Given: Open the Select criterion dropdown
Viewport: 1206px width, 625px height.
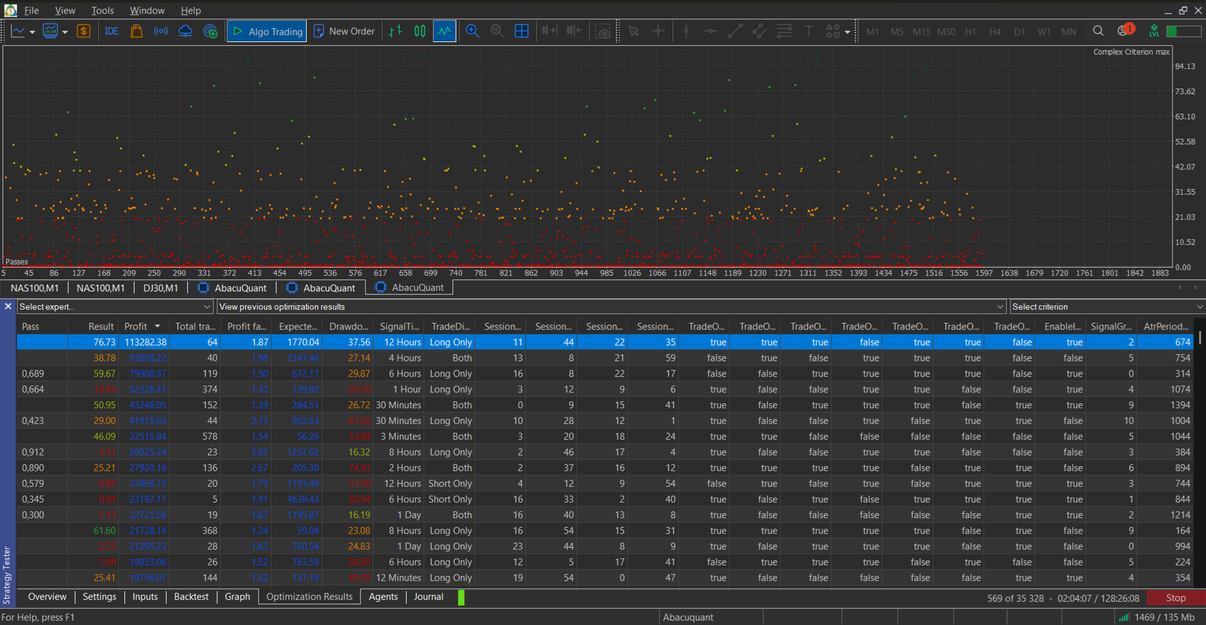Looking at the screenshot, I should [x=1107, y=307].
